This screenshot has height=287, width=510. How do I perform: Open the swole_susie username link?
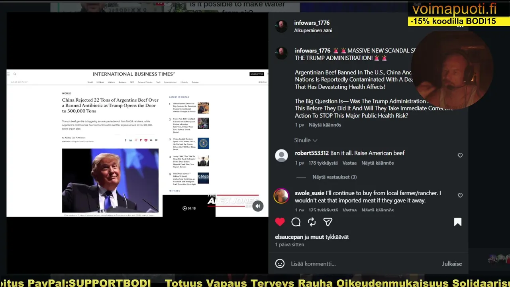coord(310,193)
